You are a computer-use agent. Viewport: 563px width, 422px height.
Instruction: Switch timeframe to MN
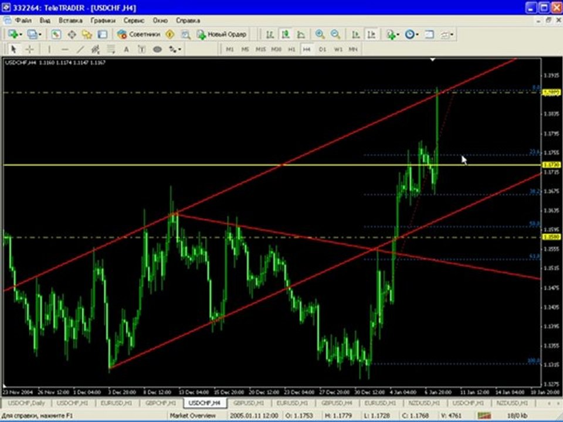(x=353, y=49)
